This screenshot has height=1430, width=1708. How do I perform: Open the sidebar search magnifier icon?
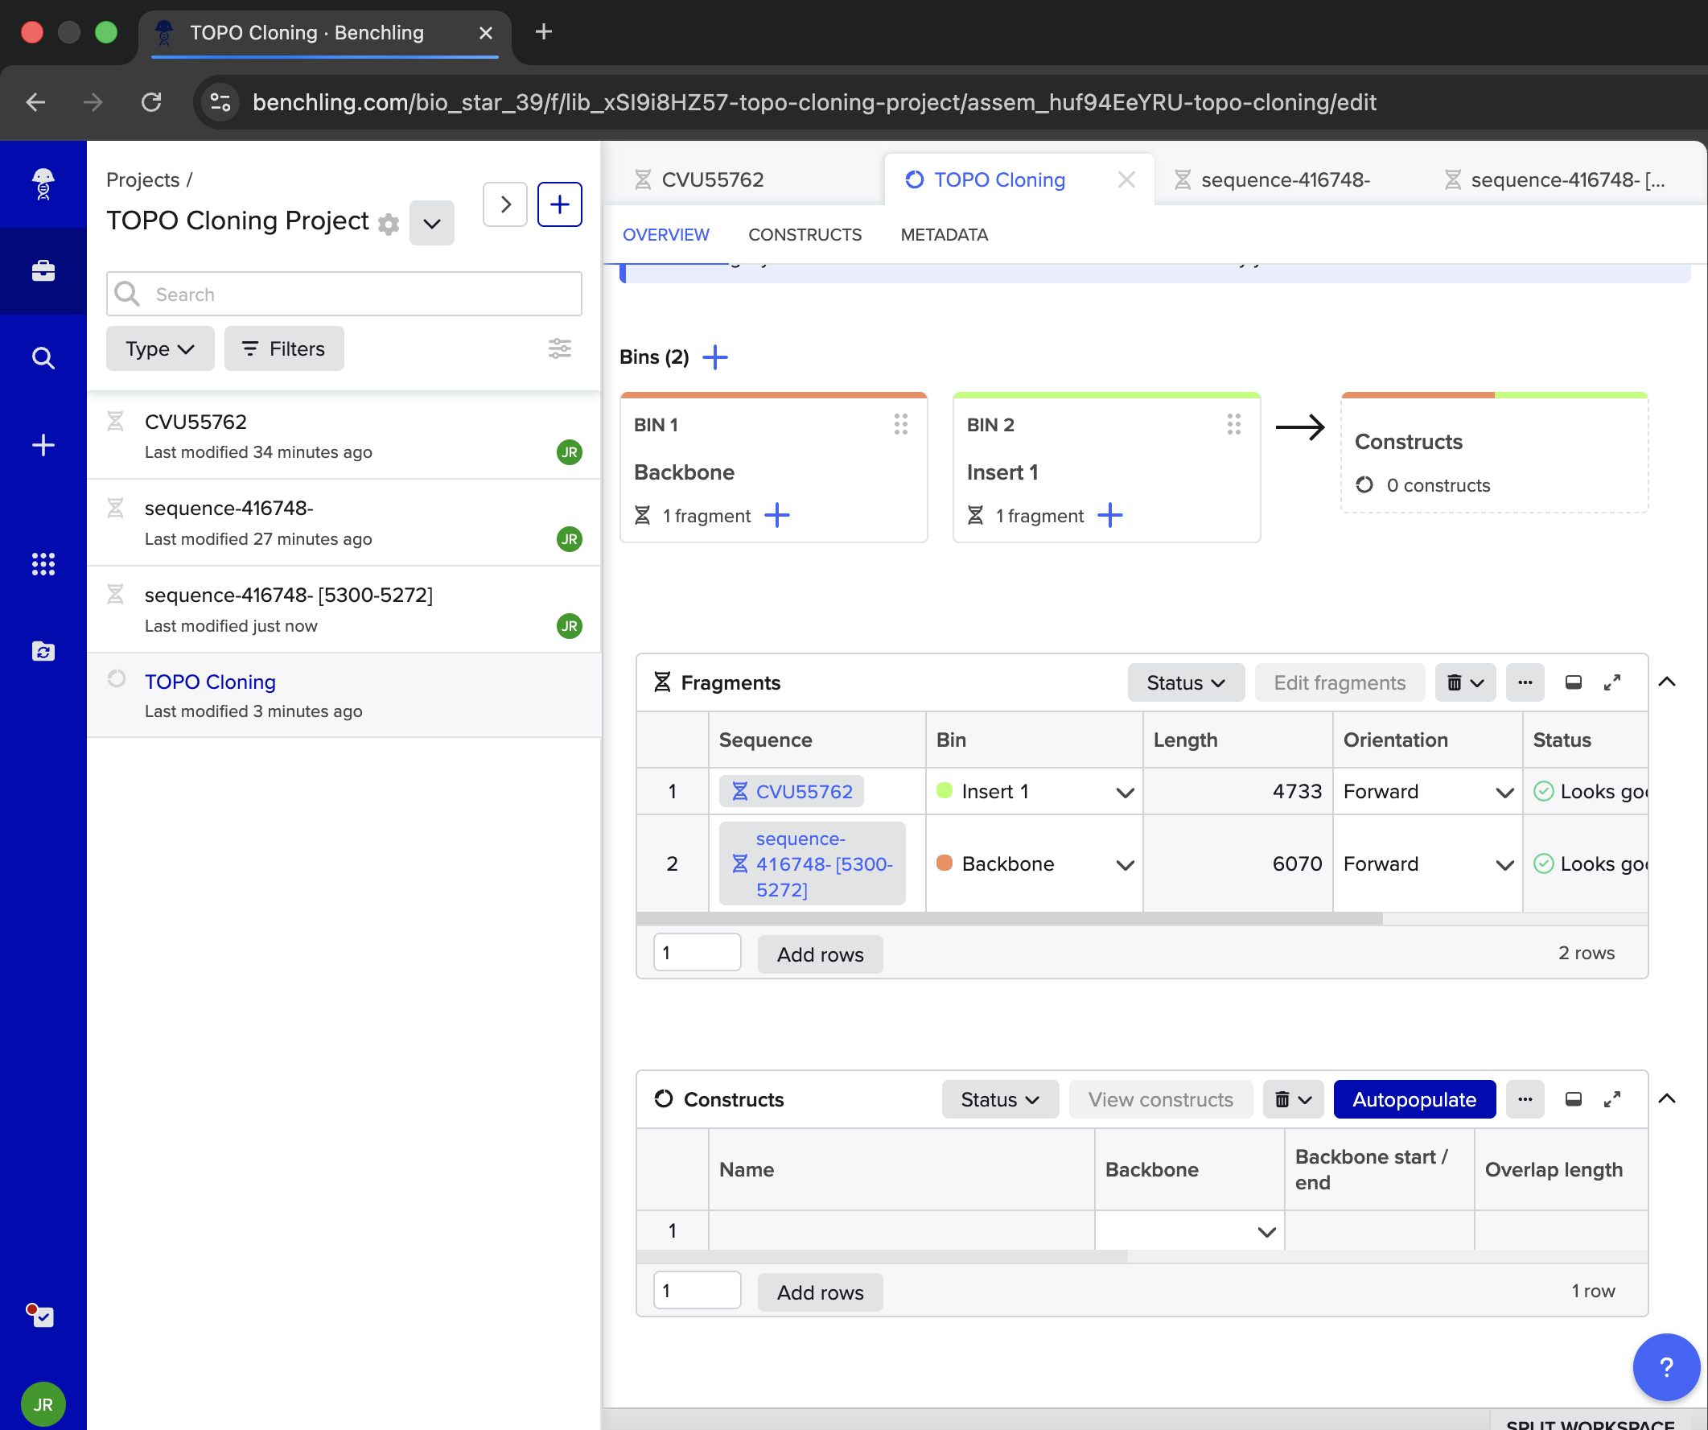[x=43, y=358]
